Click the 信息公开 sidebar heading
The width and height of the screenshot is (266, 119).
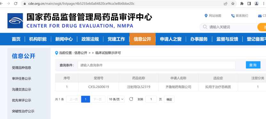pos(24,56)
